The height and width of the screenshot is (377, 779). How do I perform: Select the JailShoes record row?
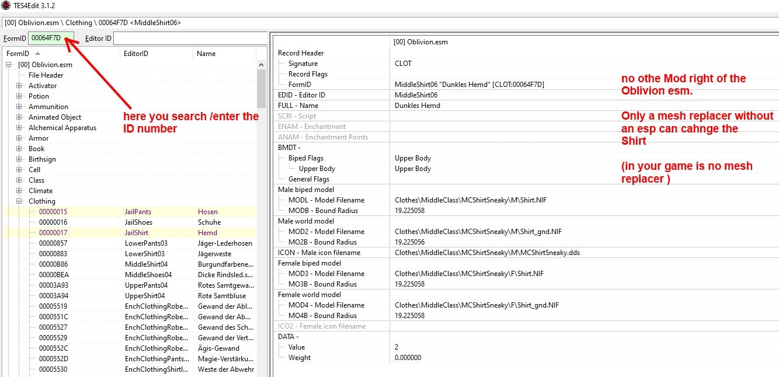pyautogui.click(x=130, y=222)
